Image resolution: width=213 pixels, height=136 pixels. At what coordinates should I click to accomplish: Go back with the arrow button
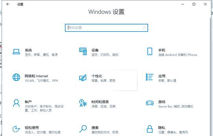(8, 4)
